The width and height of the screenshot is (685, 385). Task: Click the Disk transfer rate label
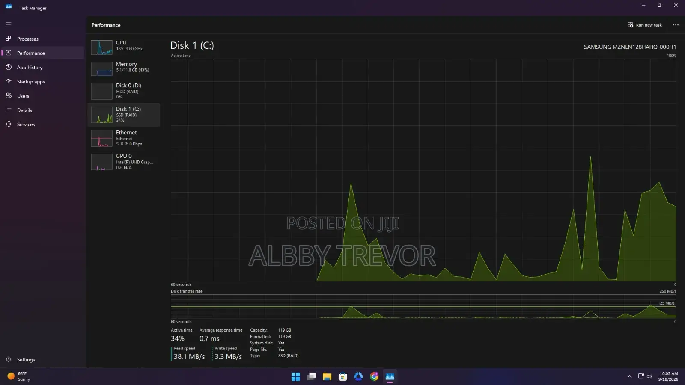[187, 291]
